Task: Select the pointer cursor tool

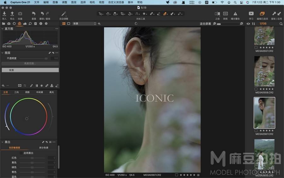Action: coord(100,14)
